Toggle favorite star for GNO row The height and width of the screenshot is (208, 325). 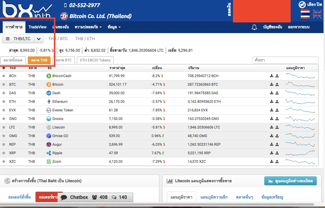tap(4, 118)
